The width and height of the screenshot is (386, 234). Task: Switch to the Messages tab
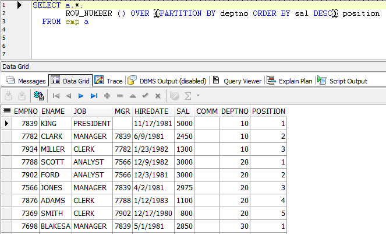26,81
